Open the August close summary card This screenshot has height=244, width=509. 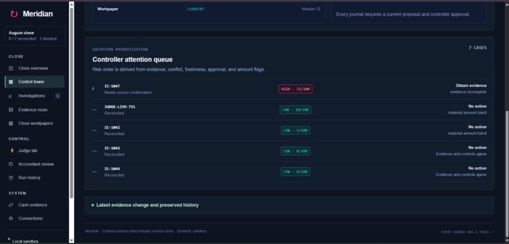(35, 36)
